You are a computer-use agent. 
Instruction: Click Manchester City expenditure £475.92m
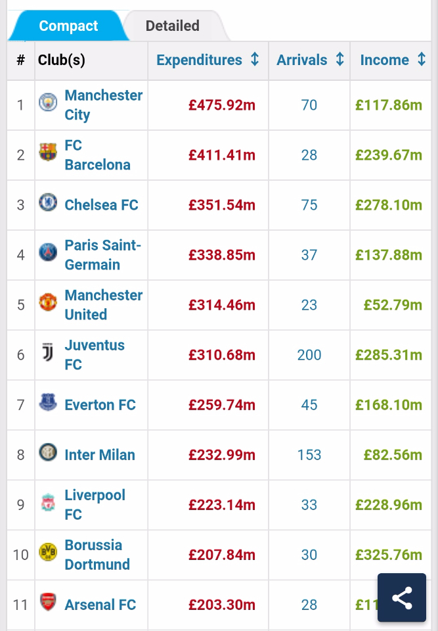pyautogui.click(x=222, y=105)
